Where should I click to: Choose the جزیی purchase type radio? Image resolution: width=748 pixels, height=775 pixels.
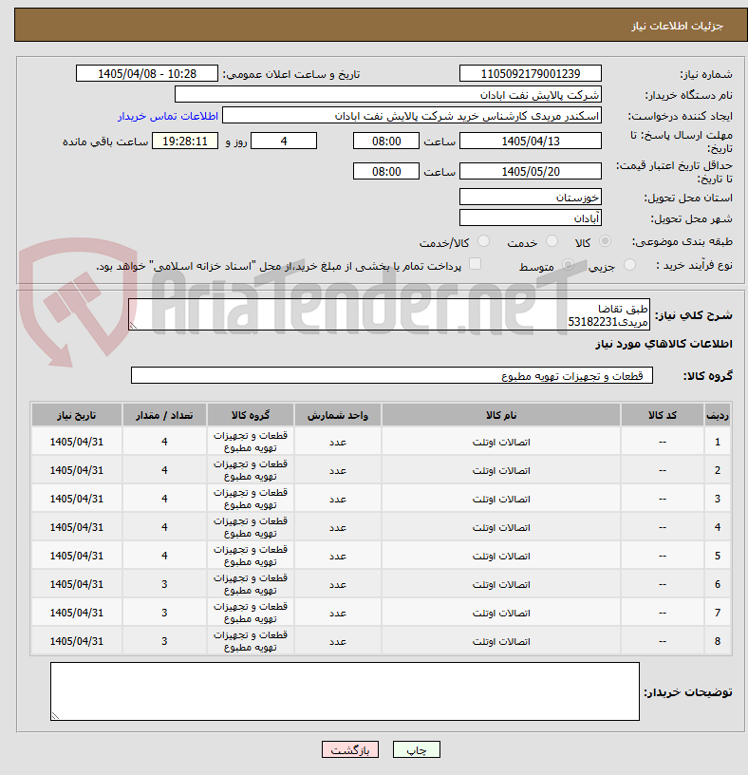[629, 265]
